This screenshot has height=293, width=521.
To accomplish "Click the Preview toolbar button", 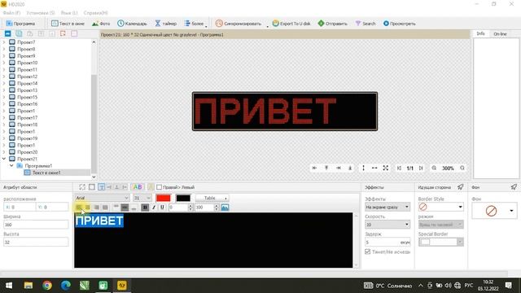I will pyautogui.click(x=400, y=24).
